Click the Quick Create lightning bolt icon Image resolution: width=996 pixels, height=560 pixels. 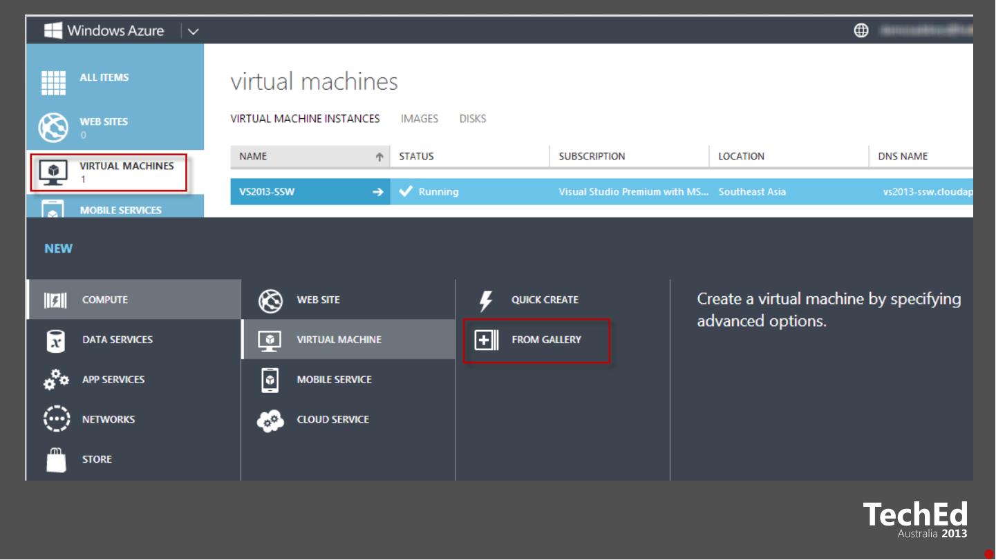pyautogui.click(x=486, y=301)
